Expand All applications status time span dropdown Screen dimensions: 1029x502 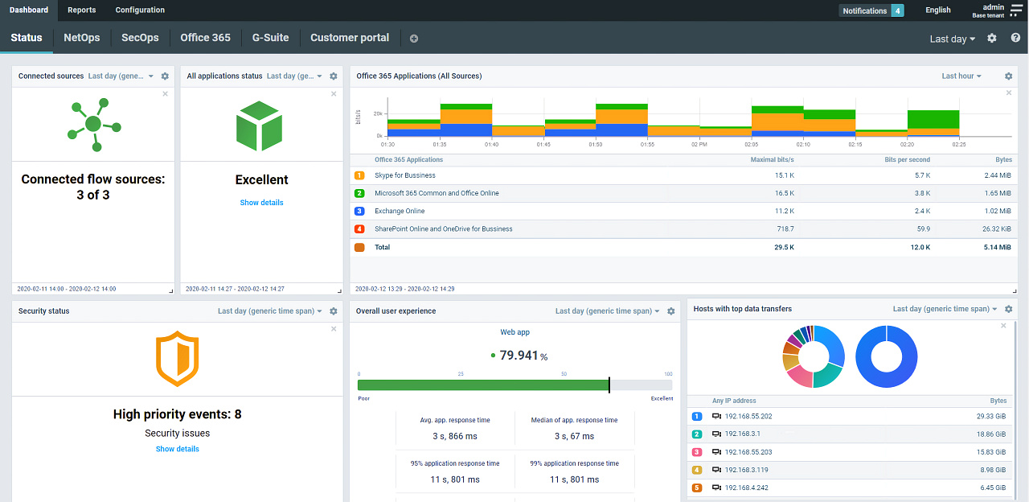[294, 76]
